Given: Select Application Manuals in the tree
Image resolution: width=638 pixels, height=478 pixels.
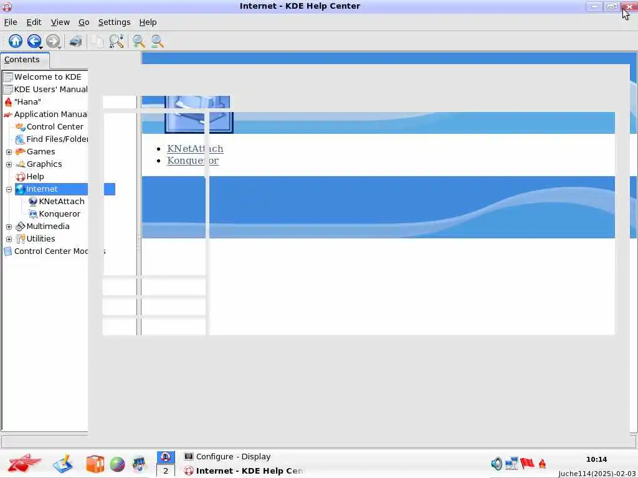Looking at the screenshot, I should [51, 115].
